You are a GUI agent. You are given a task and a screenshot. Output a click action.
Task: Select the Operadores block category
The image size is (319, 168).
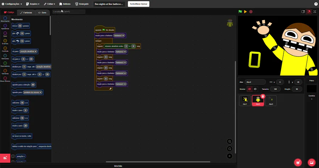click(5, 64)
